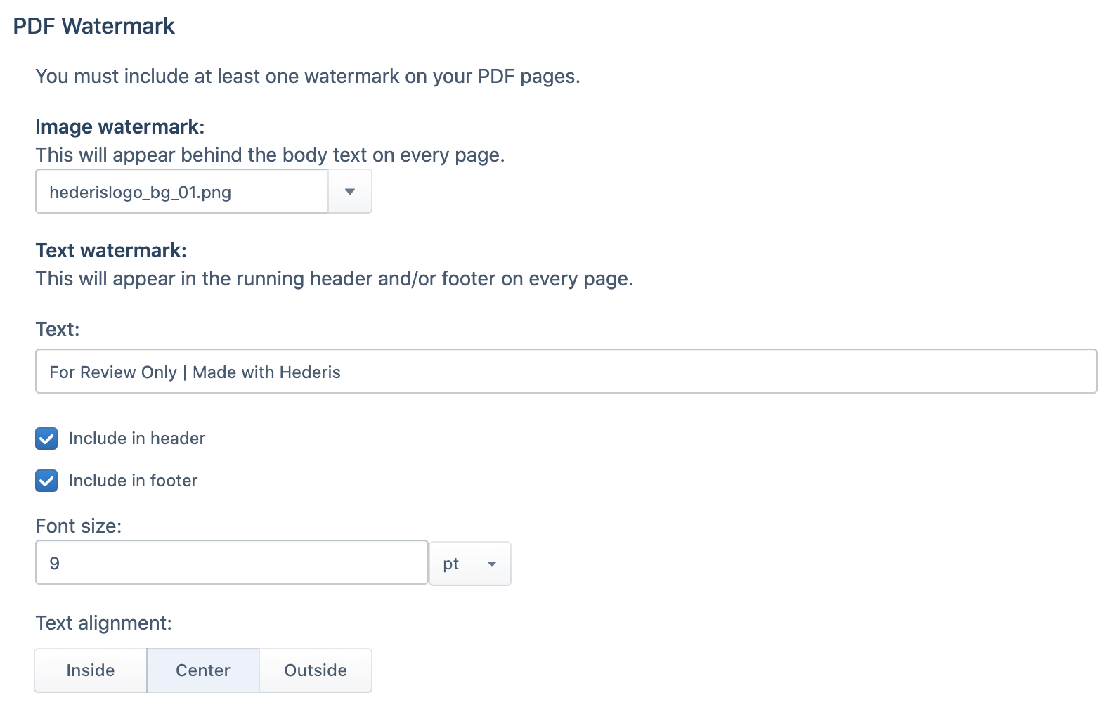The height and width of the screenshot is (714, 1116).
Task: Click the 'Include in header' label text
Action: tap(137, 439)
